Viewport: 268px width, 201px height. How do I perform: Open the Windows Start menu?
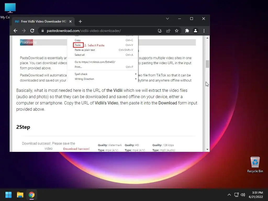pos(8,195)
